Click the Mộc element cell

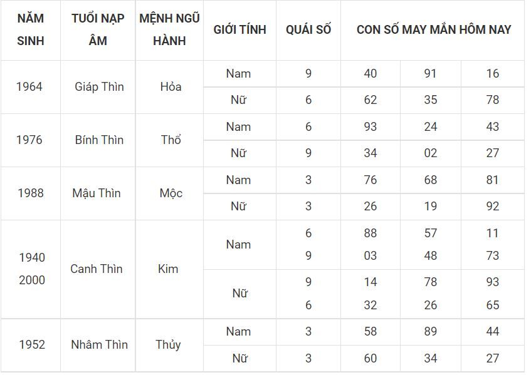click(171, 193)
